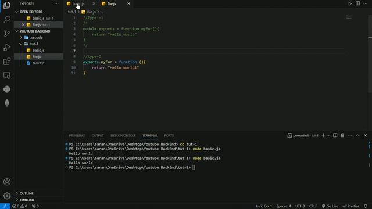Image resolution: width=372 pixels, height=209 pixels.
Task: Click Ln 7, Col 1 position indicator
Action: [264, 206]
